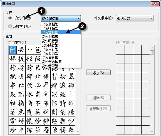
Task: Choose 汉仪陆行繁 from the font list
Action: click(x=61, y=45)
